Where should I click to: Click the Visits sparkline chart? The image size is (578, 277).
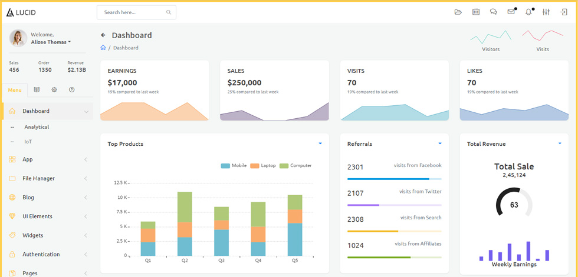(x=543, y=35)
